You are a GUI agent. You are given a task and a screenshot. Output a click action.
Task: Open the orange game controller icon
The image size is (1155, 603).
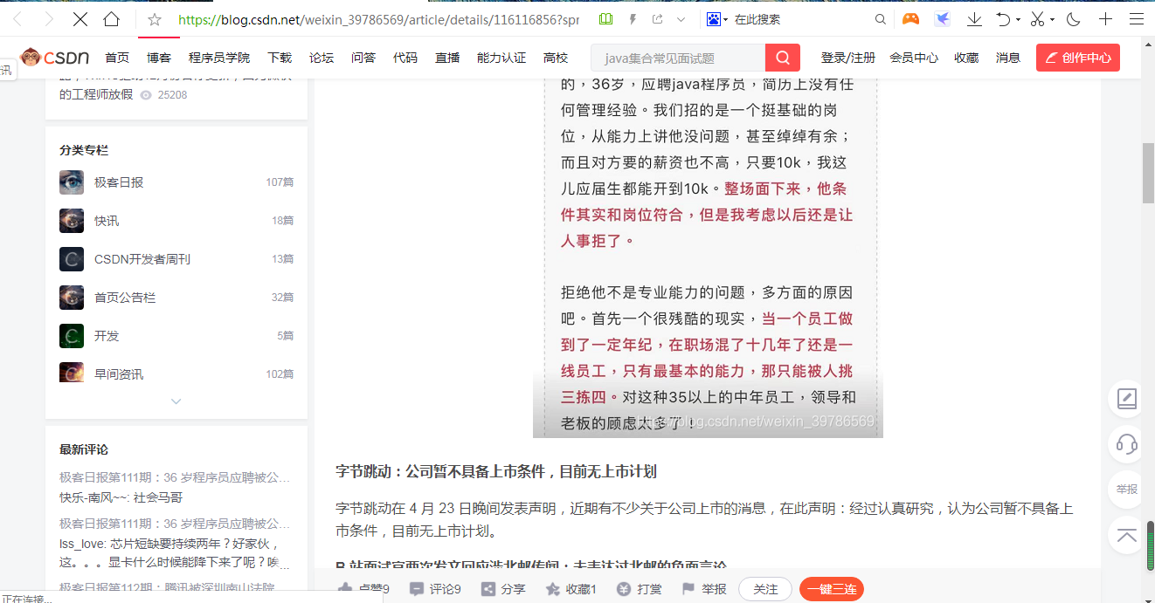coord(911,19)
